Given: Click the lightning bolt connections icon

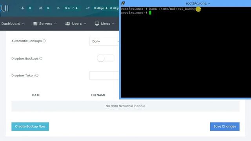Looking at the screenshot, I should point(23,8).
